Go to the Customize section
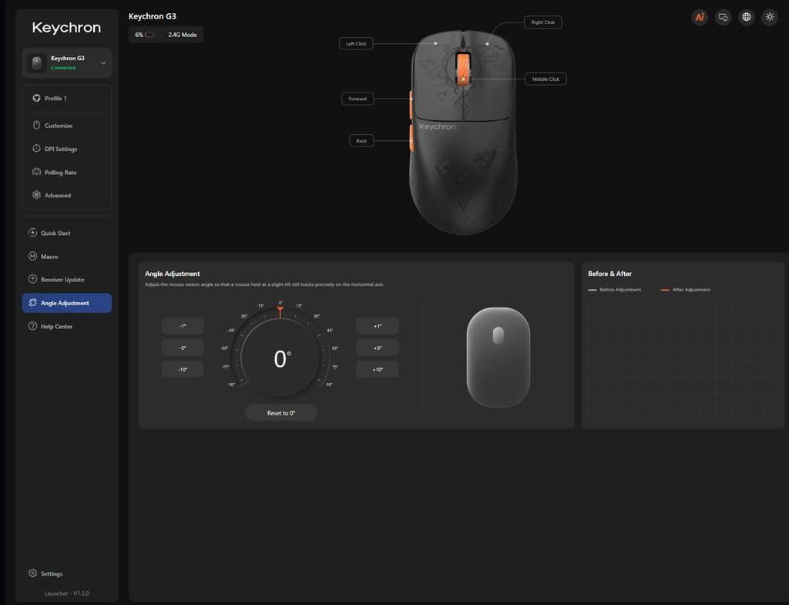 pyautogui.click(x=67, y=126)
